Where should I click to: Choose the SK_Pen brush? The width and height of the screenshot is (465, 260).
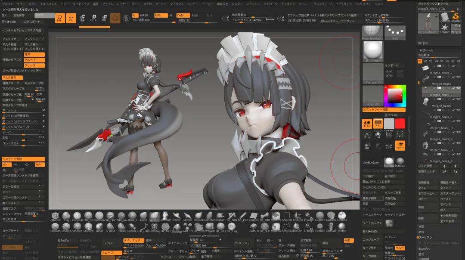tap(243, 217)
